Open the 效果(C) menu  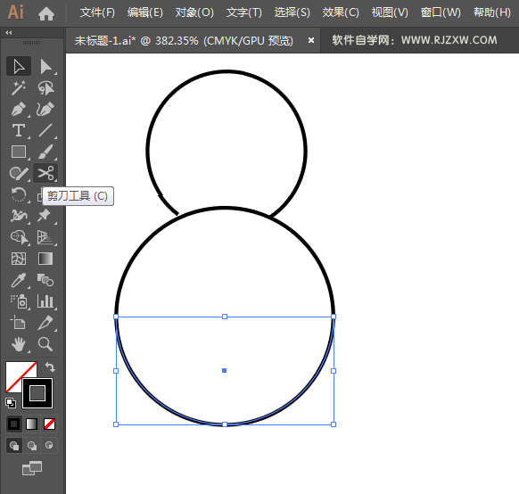tap(341, 12)
